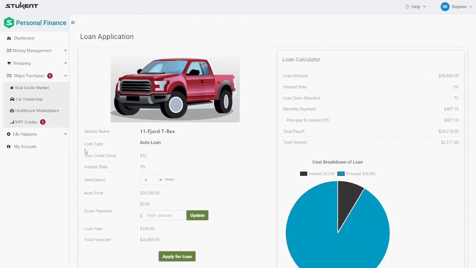Click the Update down payment button
The image size is (476, 268).
[197, 215]
